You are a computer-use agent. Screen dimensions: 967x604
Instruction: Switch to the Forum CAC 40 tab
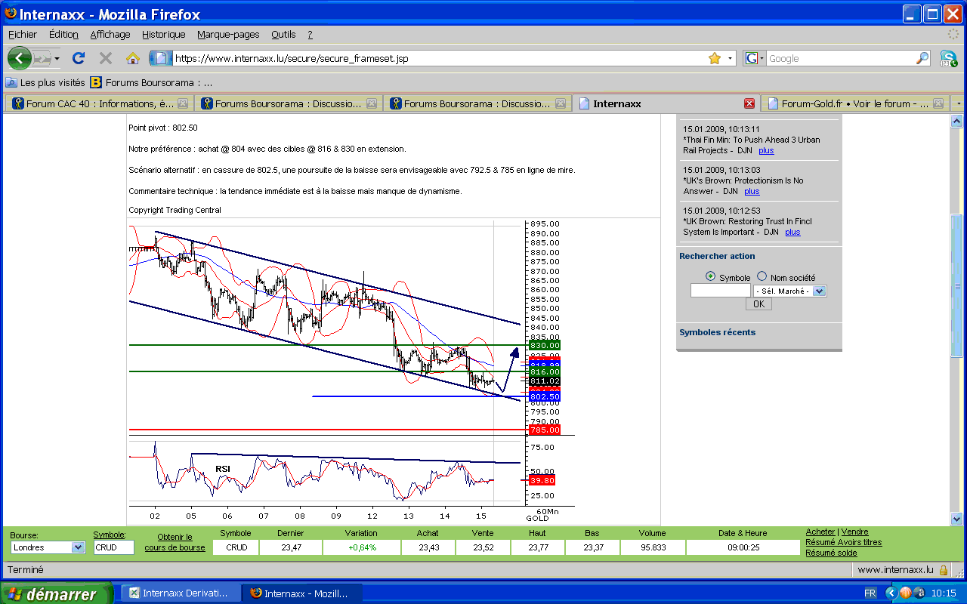99,103
